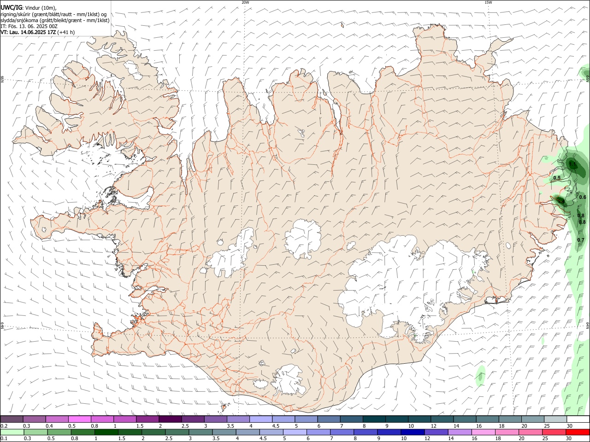Viewport: 590px width, 442px height.
Task: Click the light lavender rain scale swatch at 5
Action: click(x=294, y=432)
